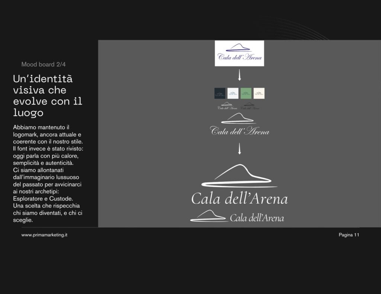Click the second downward arrow above the new logo
381x294 pixels.
[x=239, y=149]
